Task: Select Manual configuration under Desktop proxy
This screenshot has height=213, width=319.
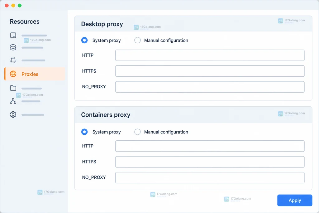Action: [x=137, y=40]
